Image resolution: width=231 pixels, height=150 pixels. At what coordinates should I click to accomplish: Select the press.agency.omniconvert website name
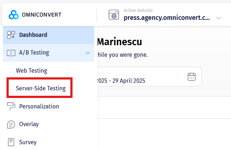coord(166,18)
